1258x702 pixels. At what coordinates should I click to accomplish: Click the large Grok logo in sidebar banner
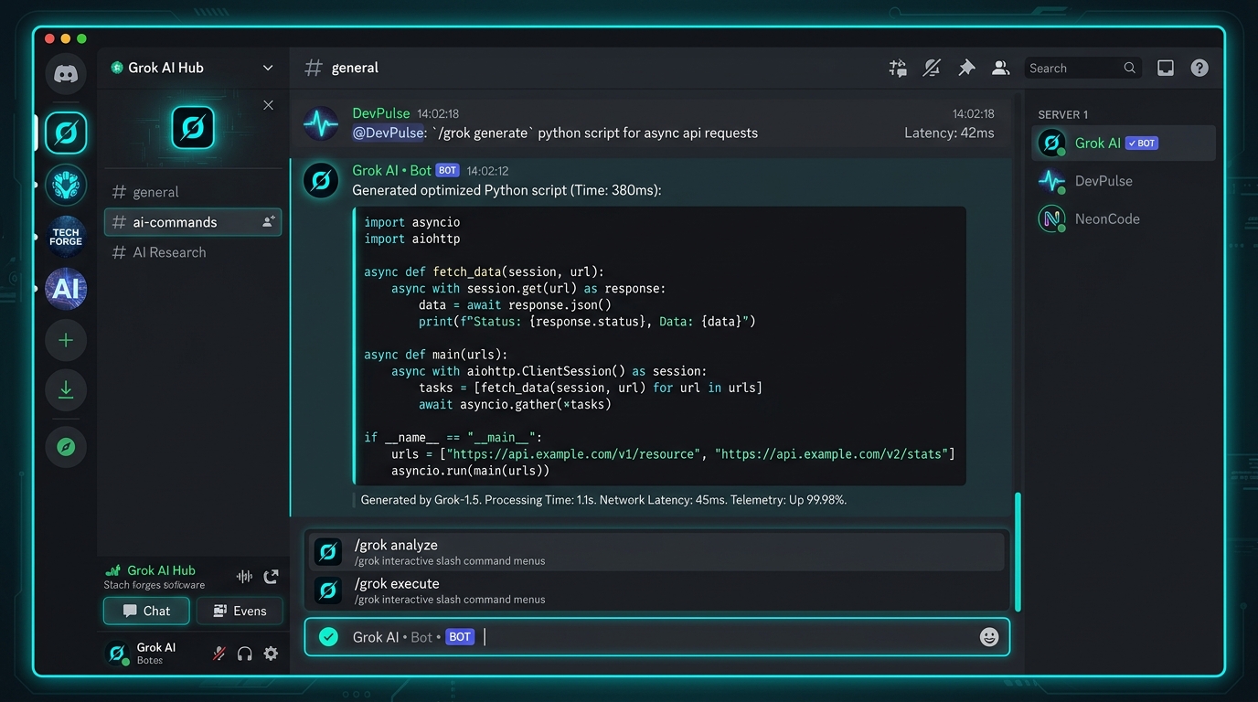click(x=193, y=127)
